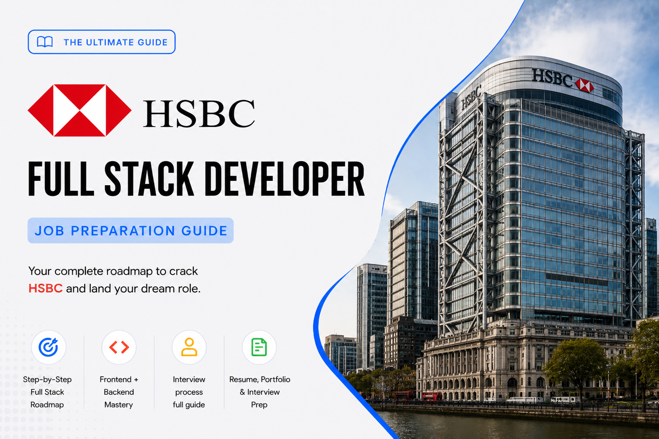
Task: Click the red HSBC hexagon logo
Action: [x=79, y=110]
